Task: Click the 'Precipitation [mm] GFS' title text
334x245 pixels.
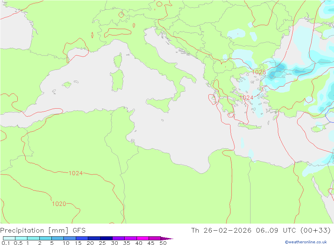Action: [x=43, y=231]
